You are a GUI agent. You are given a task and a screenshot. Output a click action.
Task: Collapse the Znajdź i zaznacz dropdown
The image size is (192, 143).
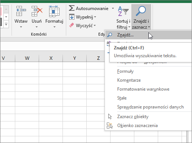point(149,27)
